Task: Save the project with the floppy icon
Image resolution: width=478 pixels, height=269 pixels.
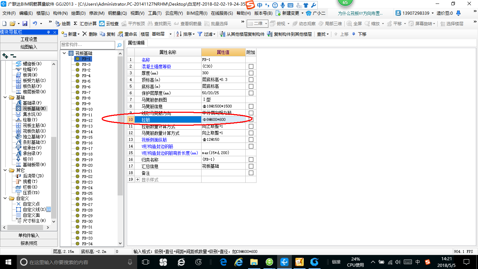Action: click(25, 23)
